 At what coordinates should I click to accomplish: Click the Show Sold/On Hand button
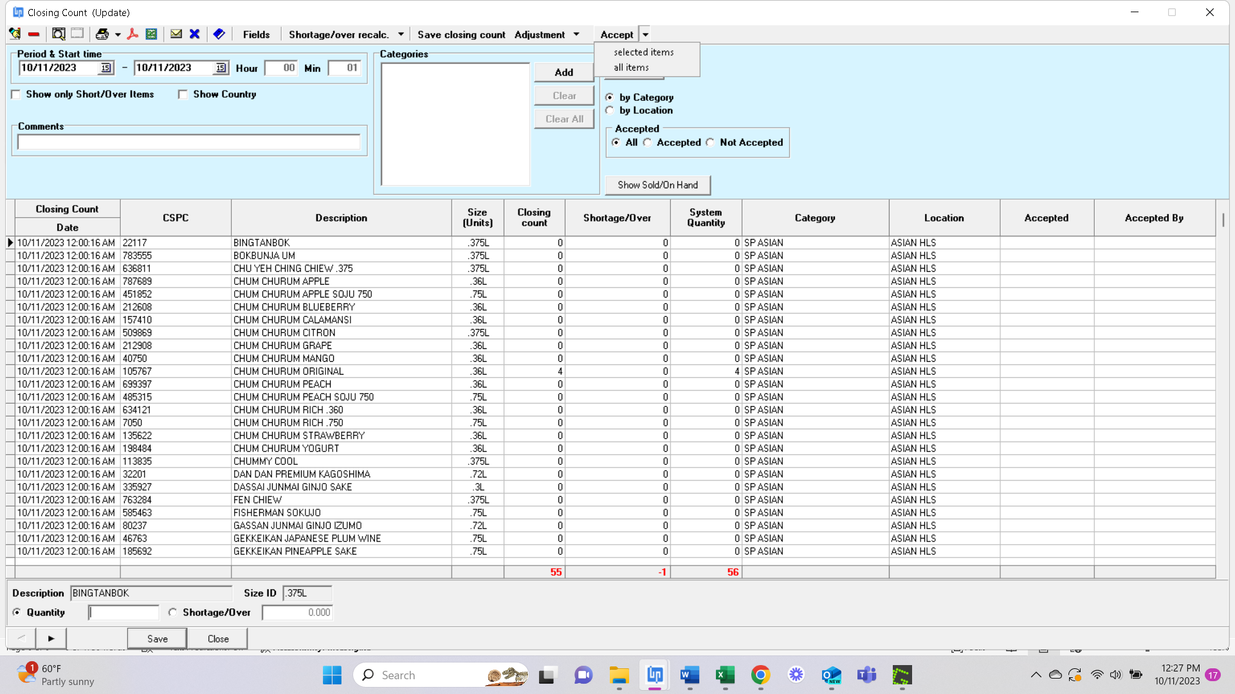tap(657, 185)
